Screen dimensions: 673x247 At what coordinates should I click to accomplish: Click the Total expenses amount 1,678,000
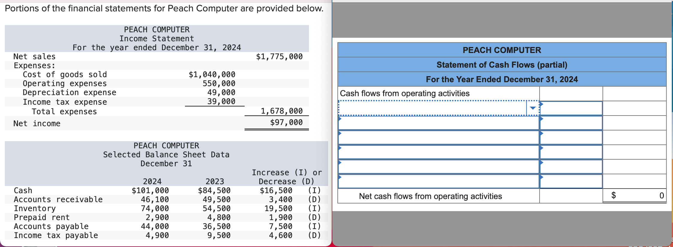282,111
